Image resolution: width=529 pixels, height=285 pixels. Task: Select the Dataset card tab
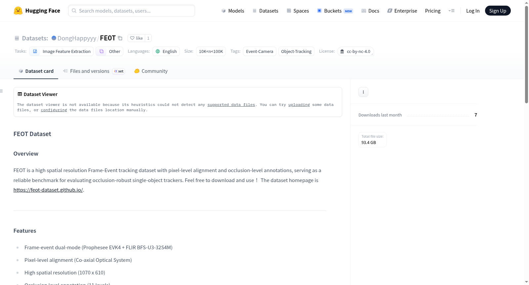tap(36, 71)
